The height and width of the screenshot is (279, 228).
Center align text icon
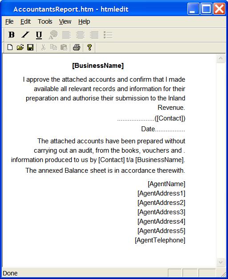tap(80, 35)
